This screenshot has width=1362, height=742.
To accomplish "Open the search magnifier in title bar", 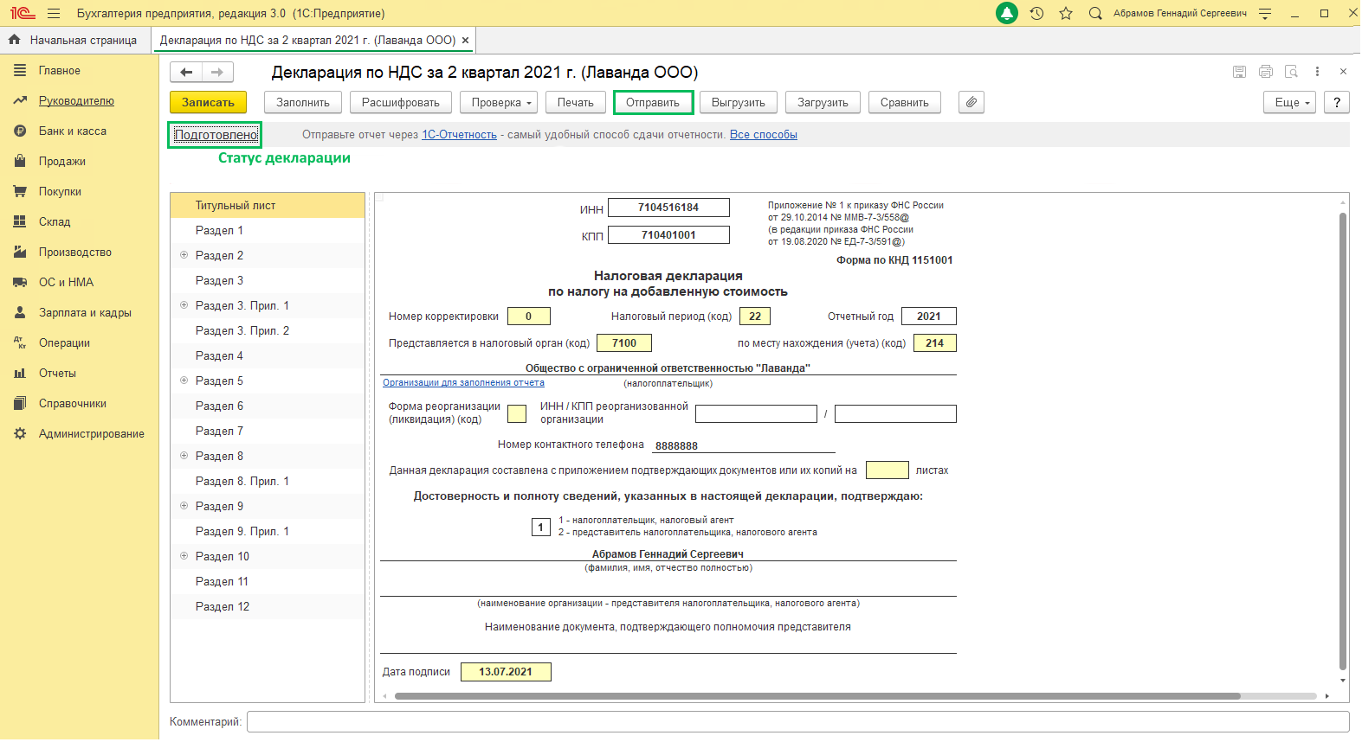I will 1095,14.
